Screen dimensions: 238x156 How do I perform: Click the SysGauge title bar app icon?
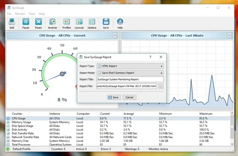pos(9,8)
